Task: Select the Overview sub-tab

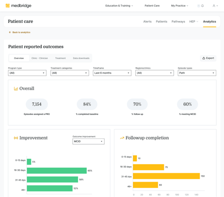Action: click(19, 58)
